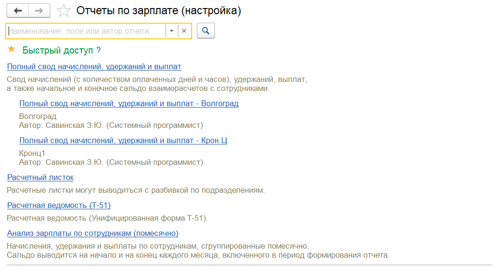Click the orange star beside Быстрый доступ
The image size is (500, 269).
pyautogui.click(x=11, y=49)
